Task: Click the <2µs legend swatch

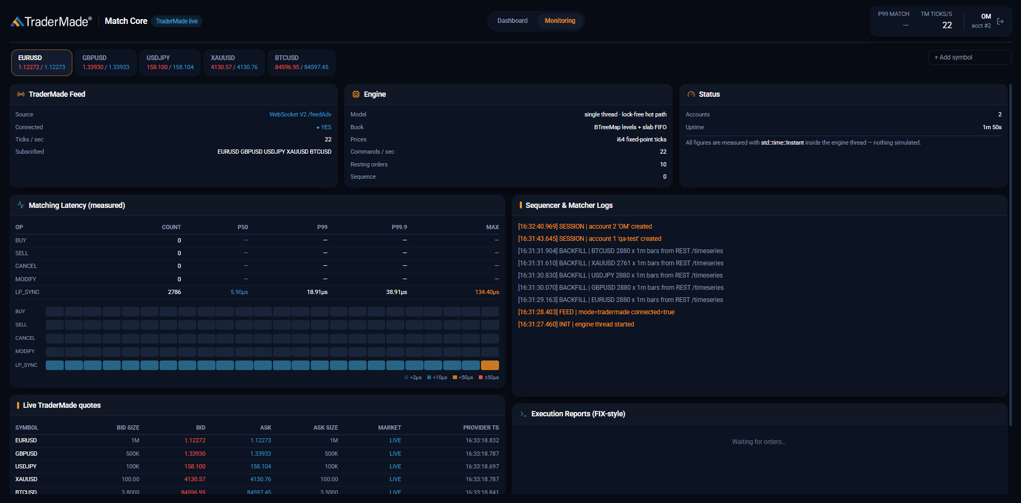Action: pos(406,378)
